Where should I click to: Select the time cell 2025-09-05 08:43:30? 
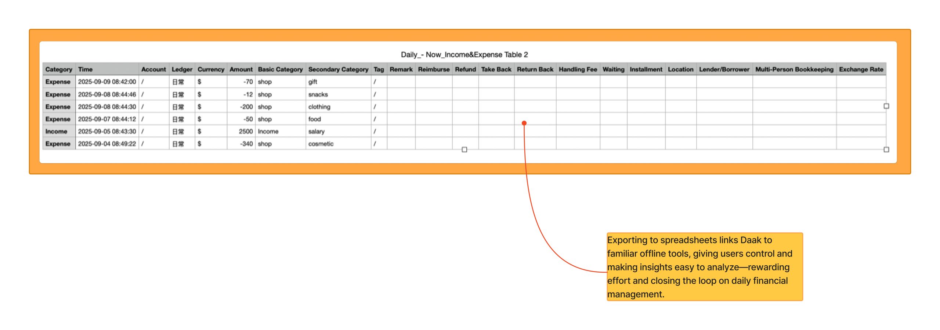(107, 131)
